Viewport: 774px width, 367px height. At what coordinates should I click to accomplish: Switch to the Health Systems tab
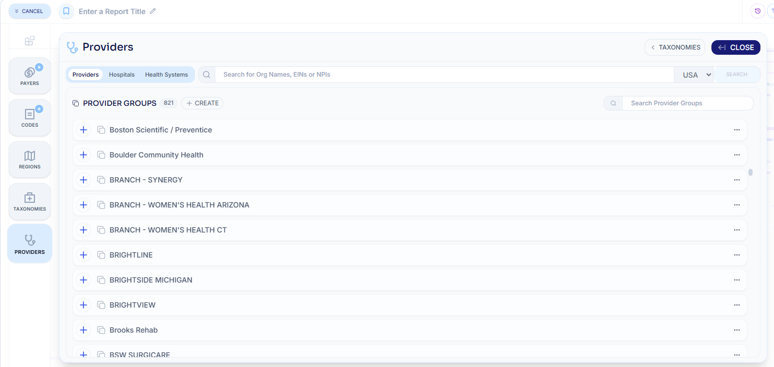point(166,75)
